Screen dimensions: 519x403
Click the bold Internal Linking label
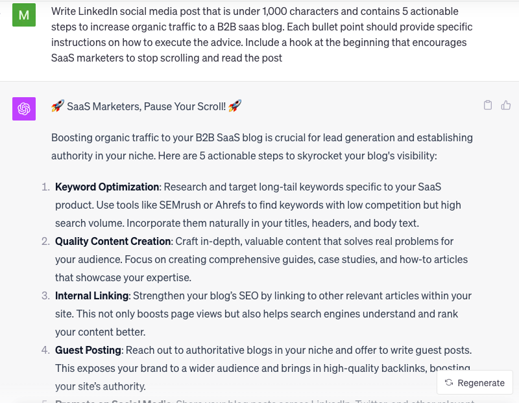click(93, 295)
